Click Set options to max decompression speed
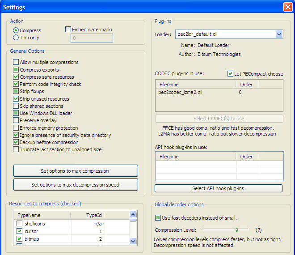 coord(76,185)
